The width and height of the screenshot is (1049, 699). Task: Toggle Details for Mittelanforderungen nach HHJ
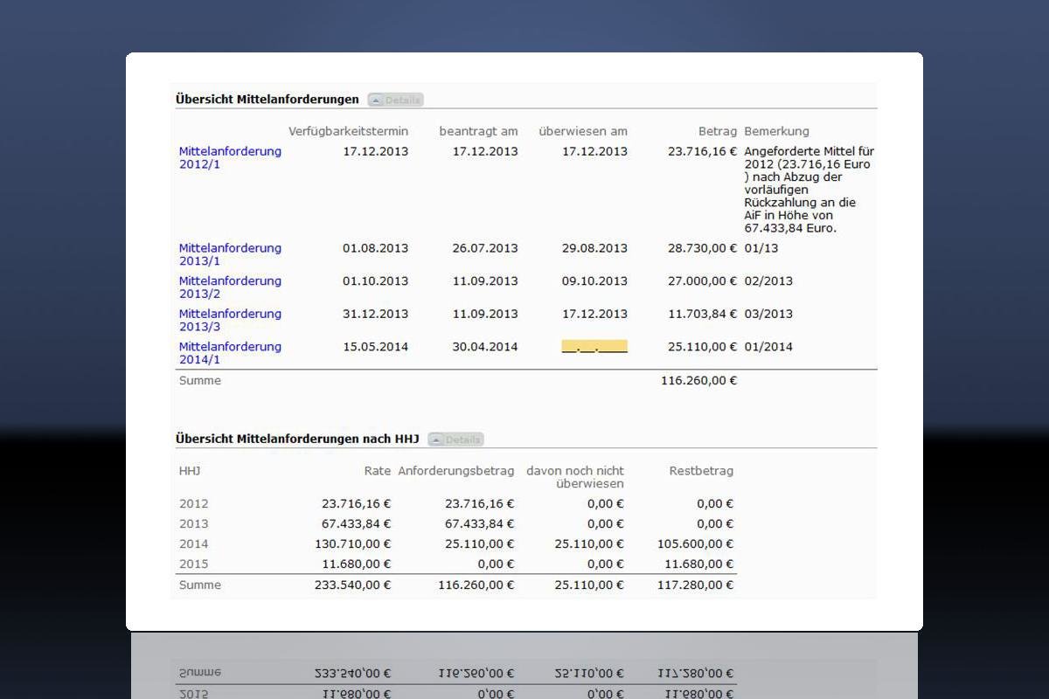[455, 439]
